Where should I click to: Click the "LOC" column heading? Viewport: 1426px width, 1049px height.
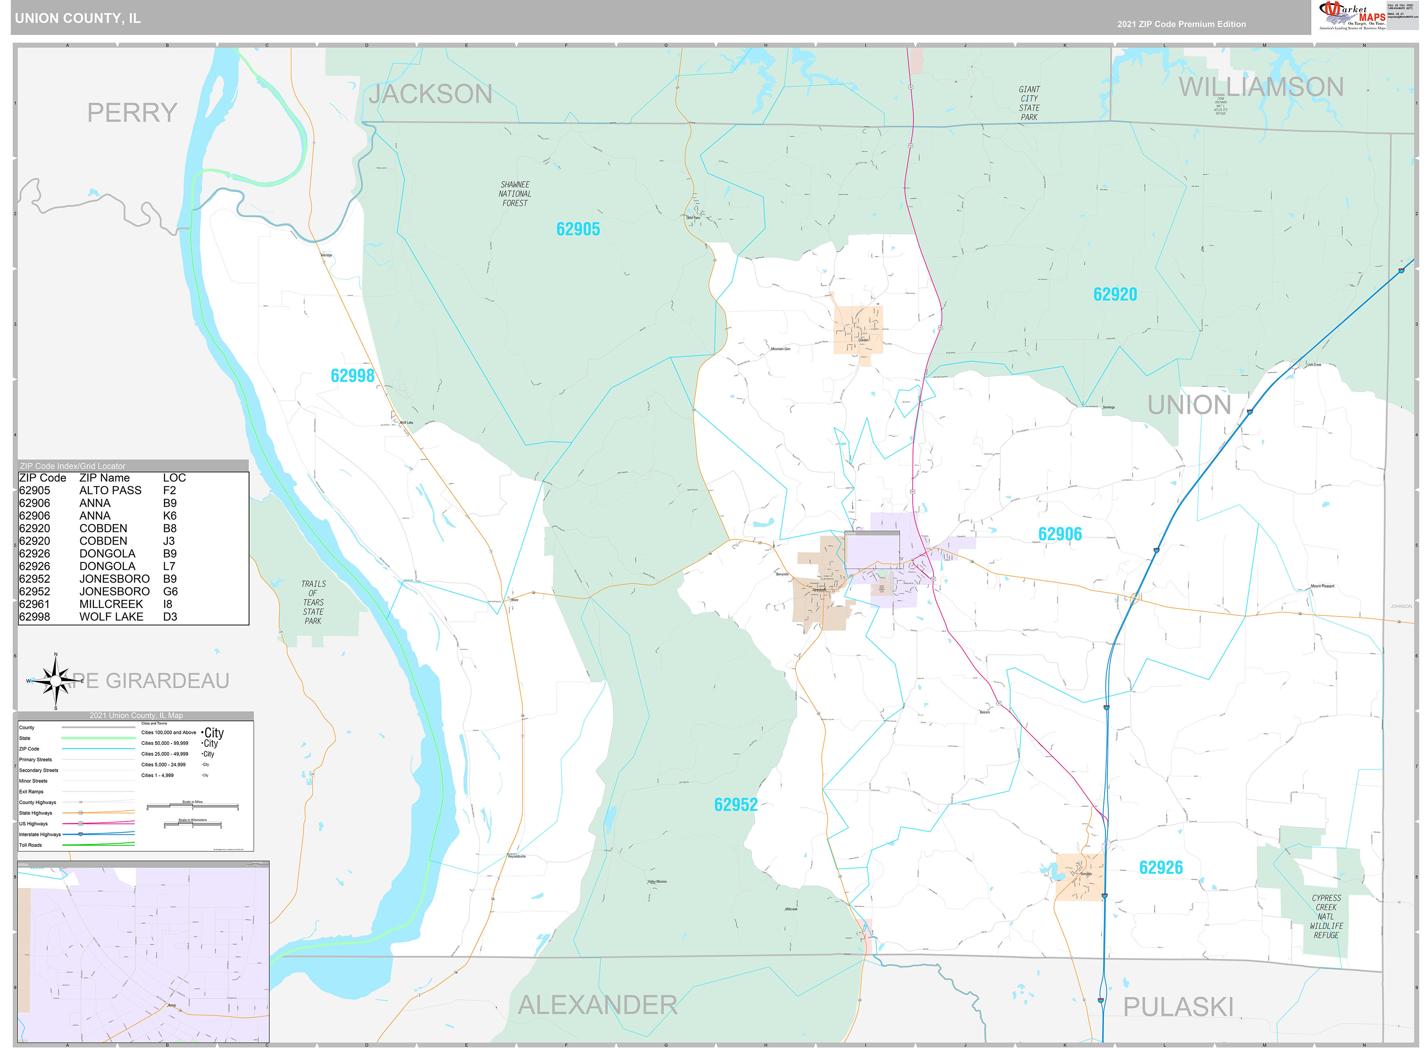tap(174, 478)
